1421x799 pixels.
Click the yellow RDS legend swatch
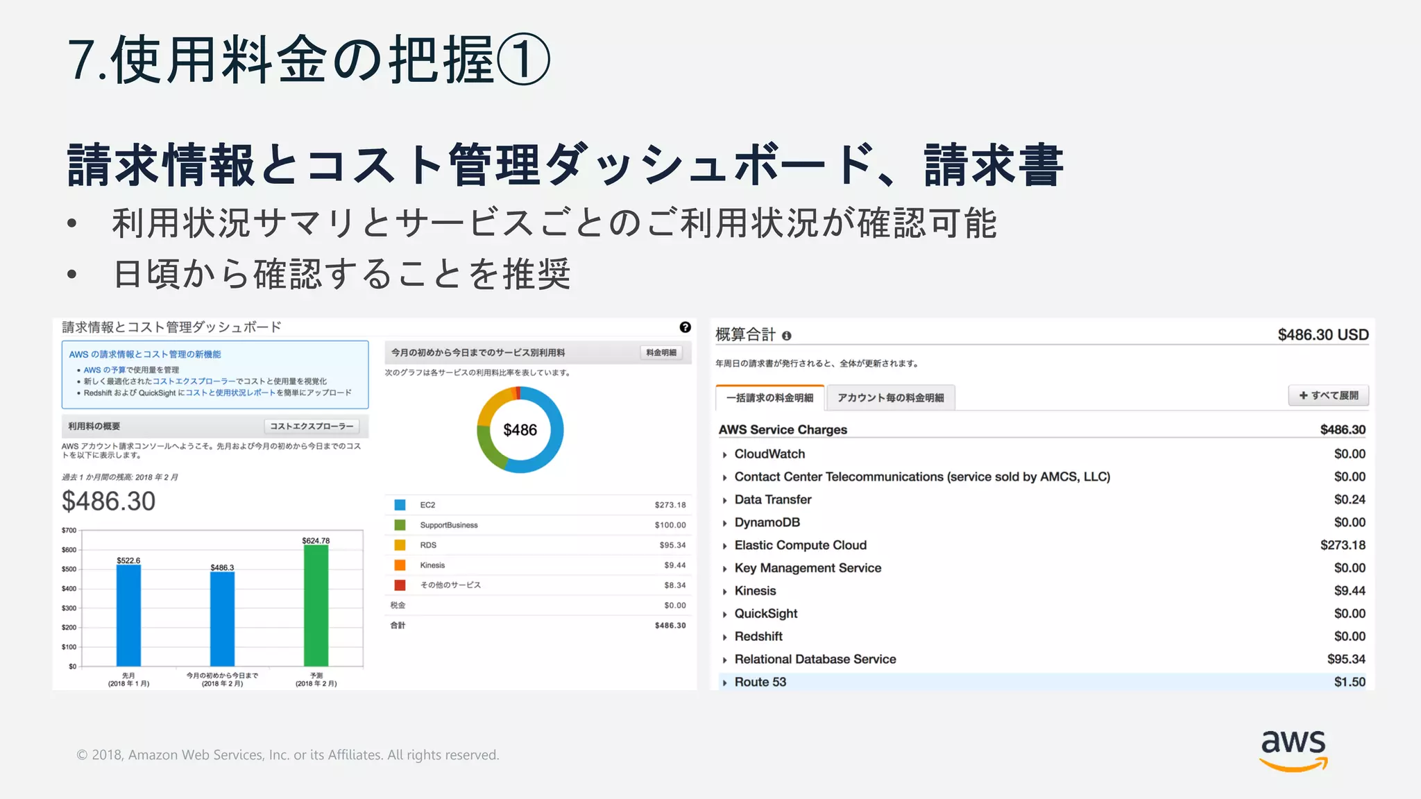[400, 545]
